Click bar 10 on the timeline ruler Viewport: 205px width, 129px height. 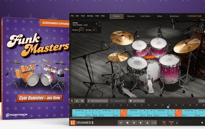tap(135, 105)
